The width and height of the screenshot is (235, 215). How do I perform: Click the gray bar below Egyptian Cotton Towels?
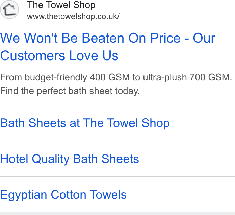tap(117, 214)
